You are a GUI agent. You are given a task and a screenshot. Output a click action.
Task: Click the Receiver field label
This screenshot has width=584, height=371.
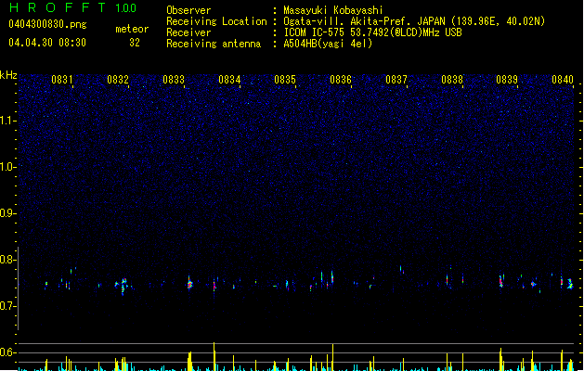point(188,32)
